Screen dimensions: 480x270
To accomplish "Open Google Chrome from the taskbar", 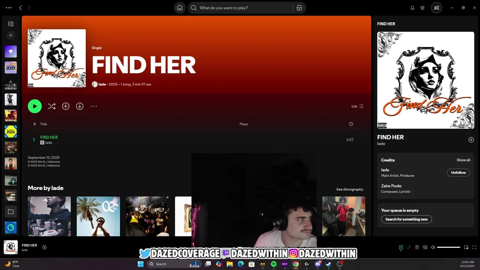I will point(295,264).
